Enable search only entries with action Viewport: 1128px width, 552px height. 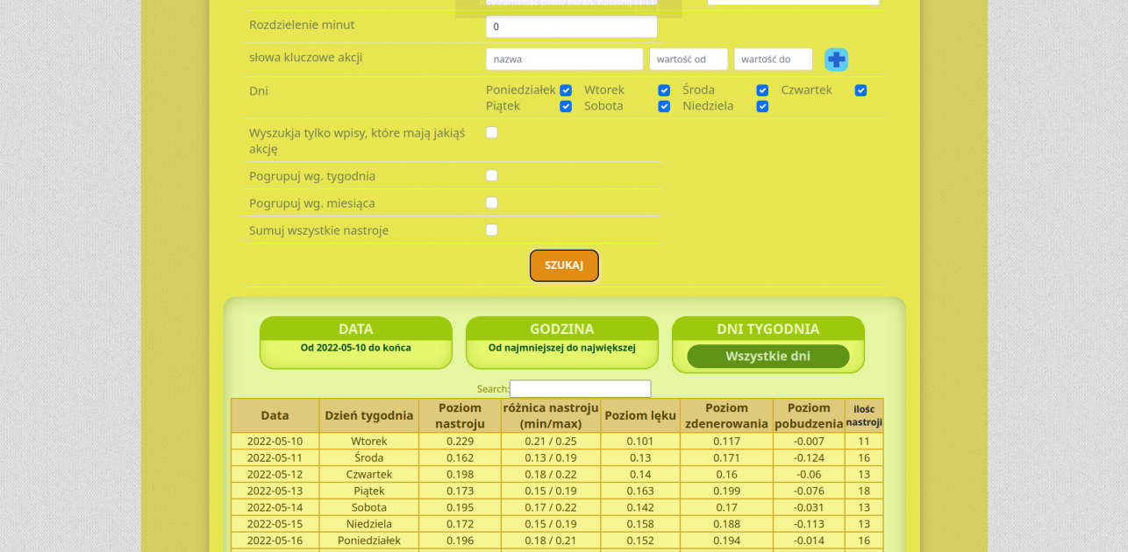pyautogui.click(x=492, y=132)
